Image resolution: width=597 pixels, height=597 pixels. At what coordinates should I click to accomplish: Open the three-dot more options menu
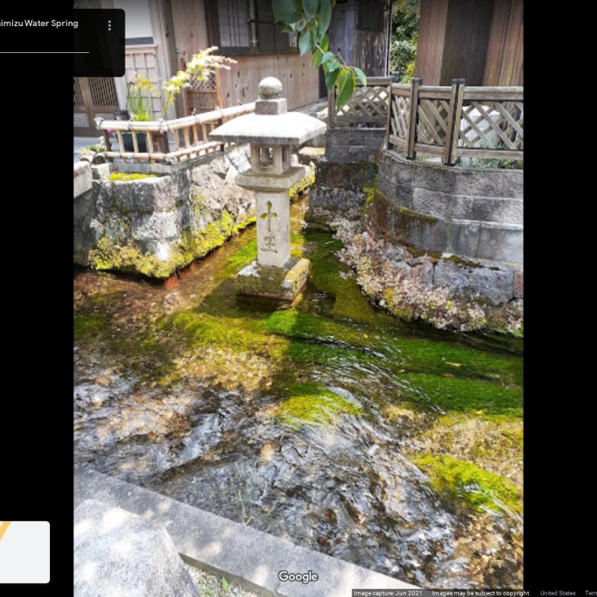click(x=110, y=25)
